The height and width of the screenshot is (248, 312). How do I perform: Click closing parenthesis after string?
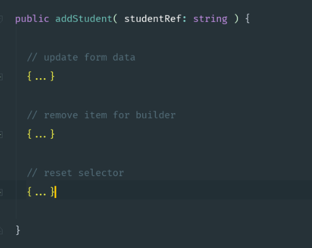click(236, 19)
